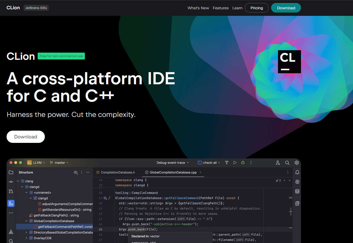The image size is (353, 243).
Task: Jump to previous highlighted problem arrow
Action: point(285,181)
